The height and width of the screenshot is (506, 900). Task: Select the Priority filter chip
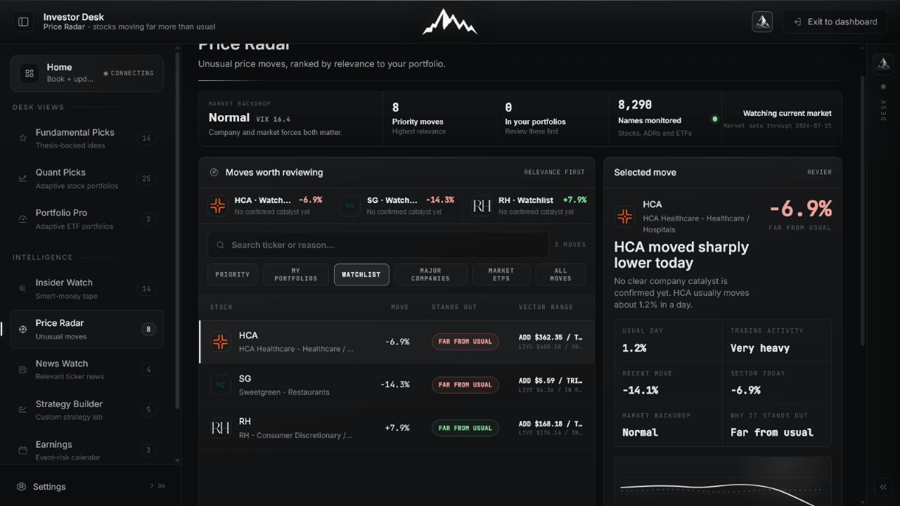coord(233,275)
